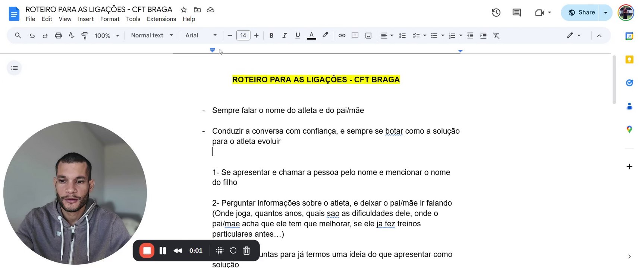The image size is (641, 268).
Task: Open editing mode dropdown
Action: tap(574, 35)
